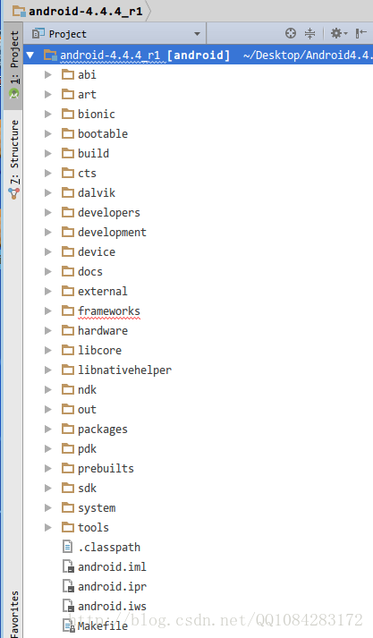Switch to the 1: Project side tab
Screen dimensions: 373x638
[14, 65]
